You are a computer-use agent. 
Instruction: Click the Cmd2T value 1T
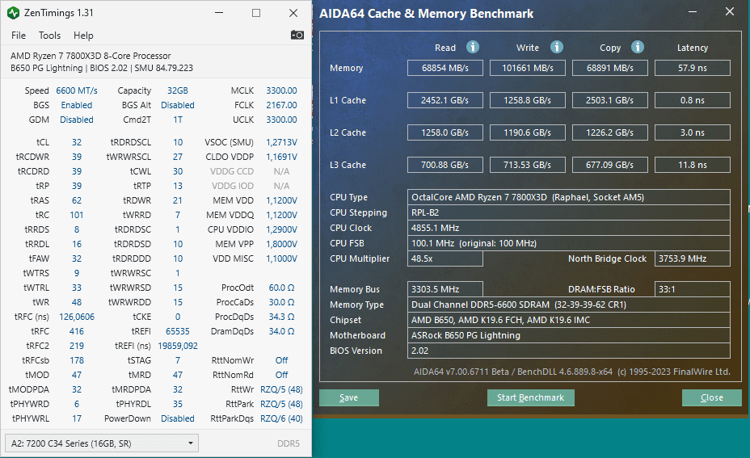coord(178,120)
